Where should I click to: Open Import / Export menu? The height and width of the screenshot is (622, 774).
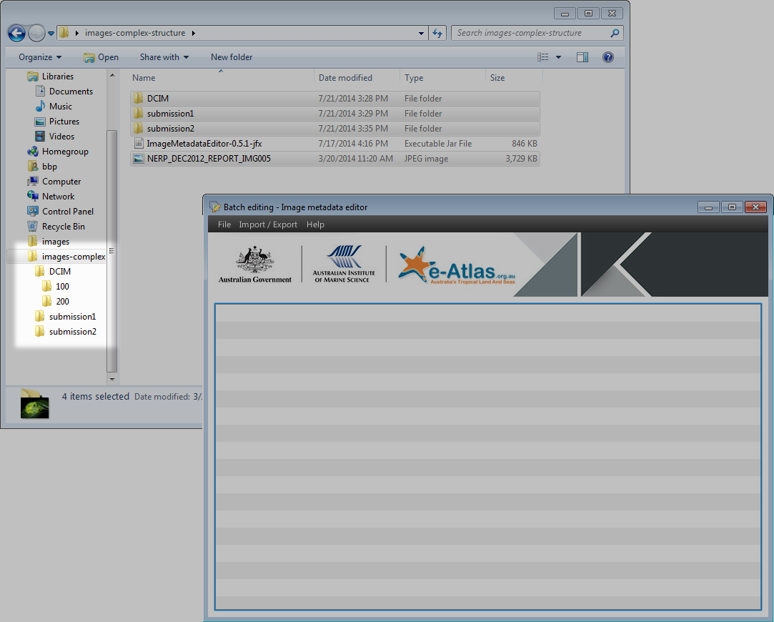(x=268, y=224)
